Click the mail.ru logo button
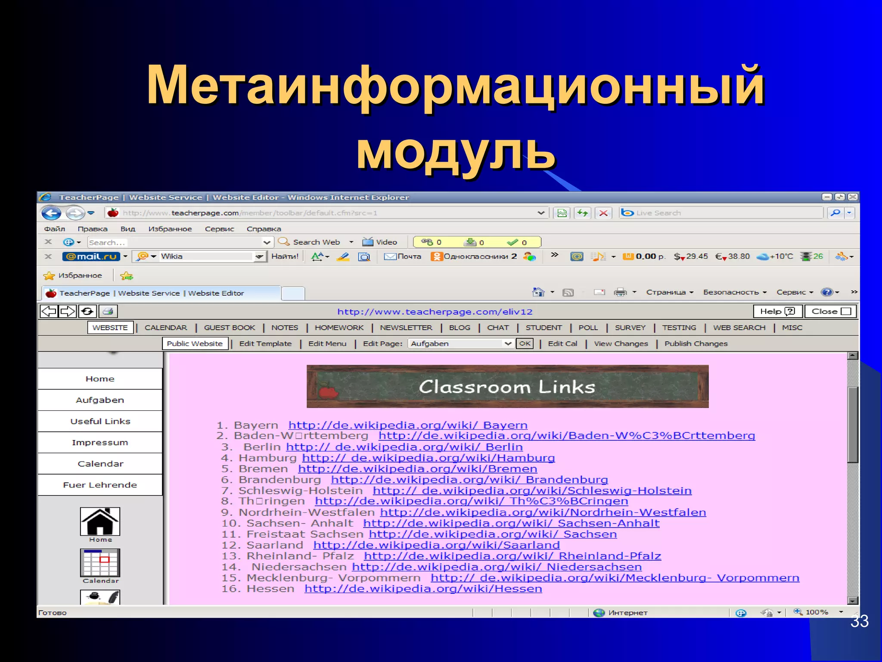The height and width of the screenshot is (662, 882). click(x=91, y=256)
